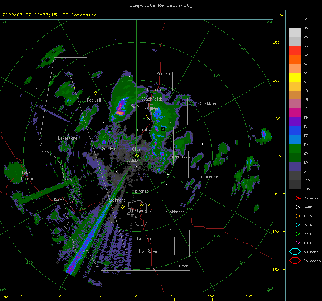Click the yellow diamond marker below Cochrane
The width and height of the screenshot is (322, 301).
point(123,207)
